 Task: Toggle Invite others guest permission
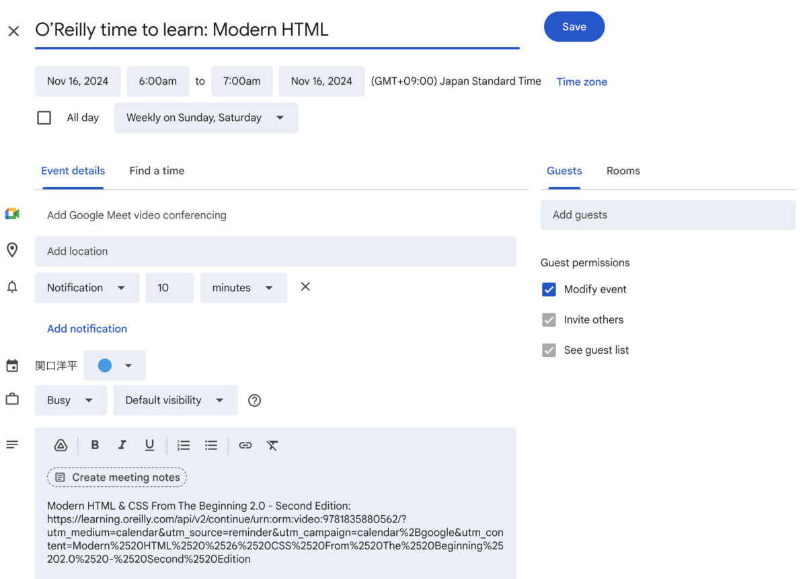click(549, 319)
